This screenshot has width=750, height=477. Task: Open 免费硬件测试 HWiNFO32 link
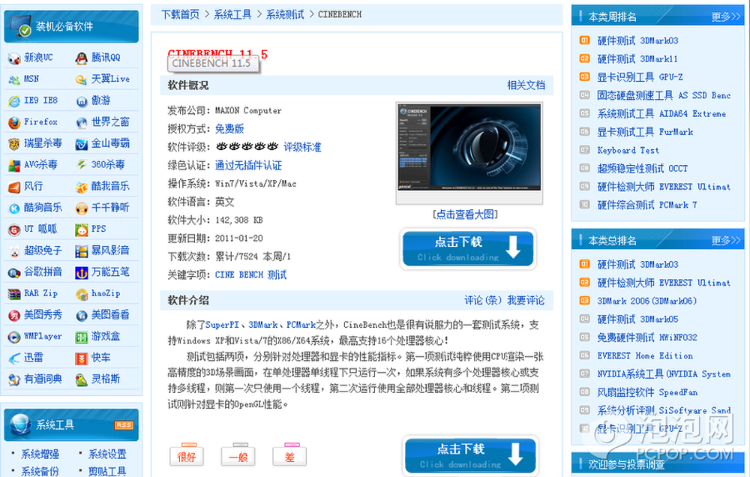coord(647,337)
